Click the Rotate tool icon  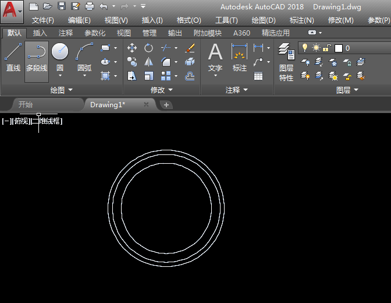149,48
